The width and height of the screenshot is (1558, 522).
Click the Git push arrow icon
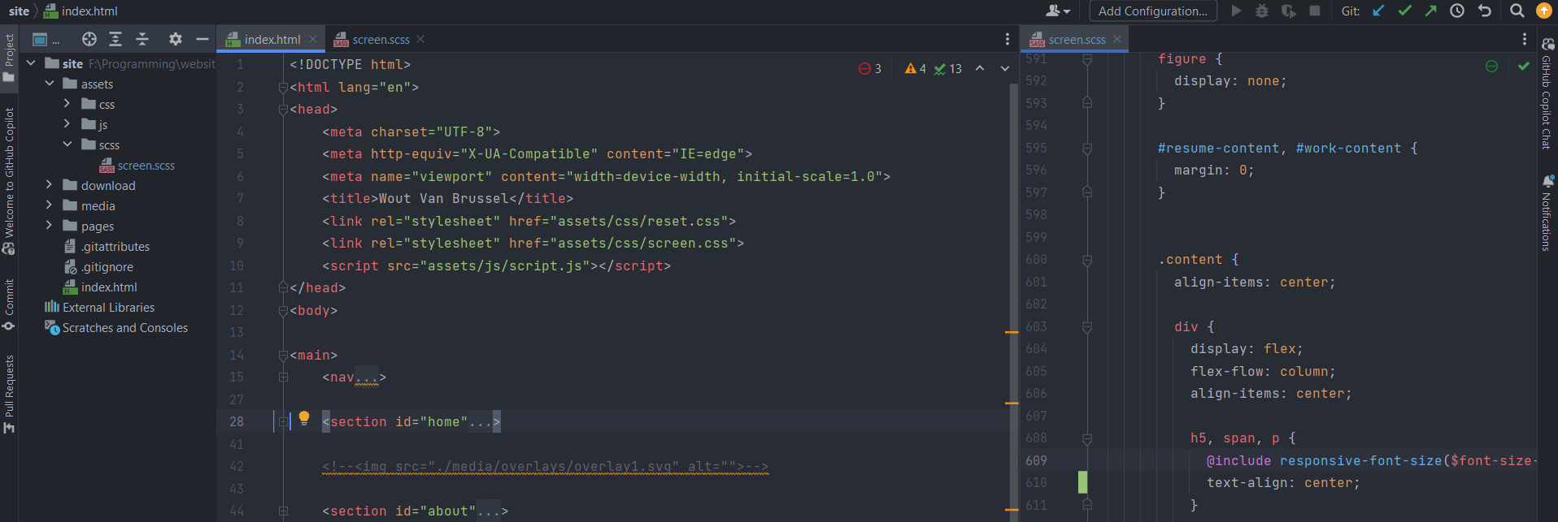(x=1430, y=11)
